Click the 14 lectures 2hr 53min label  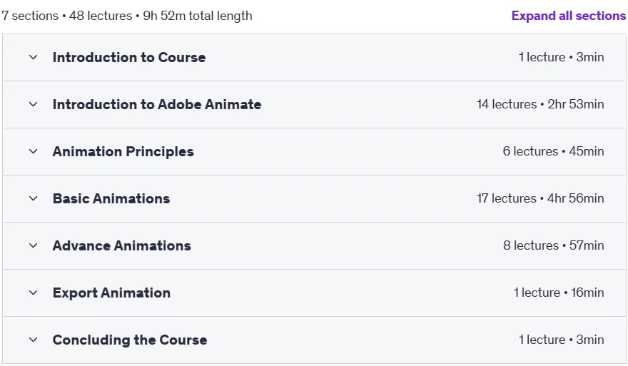(540, 104)
